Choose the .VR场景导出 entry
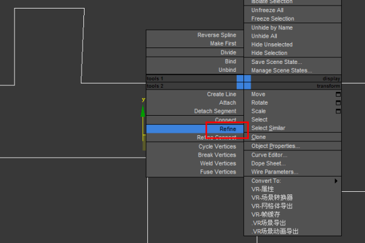Screen dimensions: 365x243 pyautogui.click(x=268, y=223)
